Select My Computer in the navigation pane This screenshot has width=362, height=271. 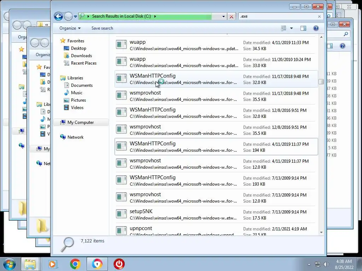81,122
